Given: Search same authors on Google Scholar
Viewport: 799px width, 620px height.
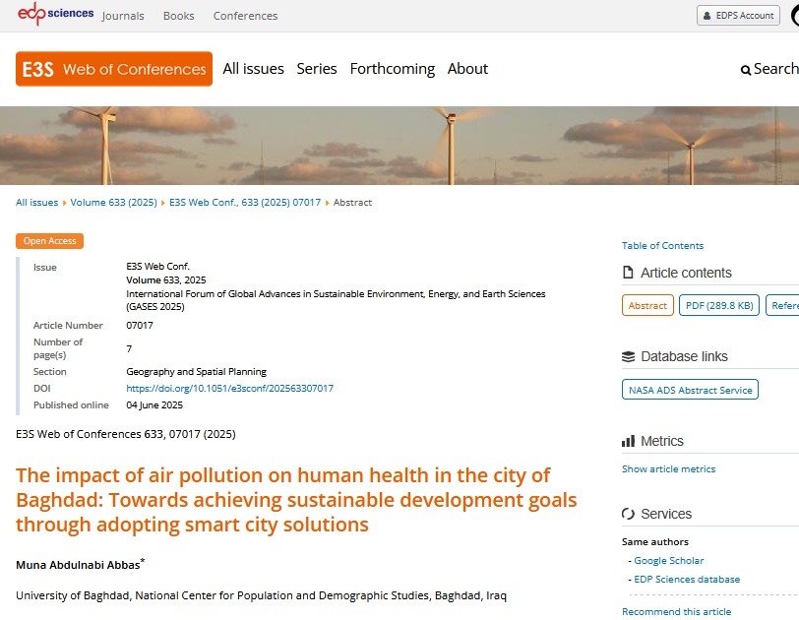Looking at the screenshot, I should [668, 561].
